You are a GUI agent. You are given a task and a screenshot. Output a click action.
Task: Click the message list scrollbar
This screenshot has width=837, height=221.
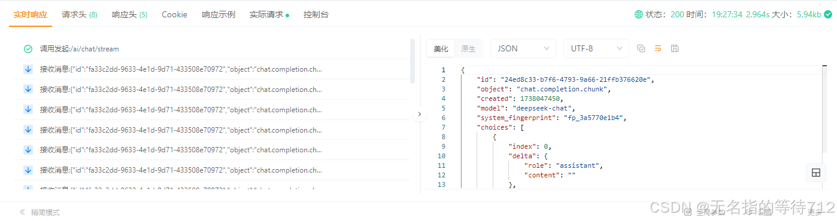coord(413,61)
